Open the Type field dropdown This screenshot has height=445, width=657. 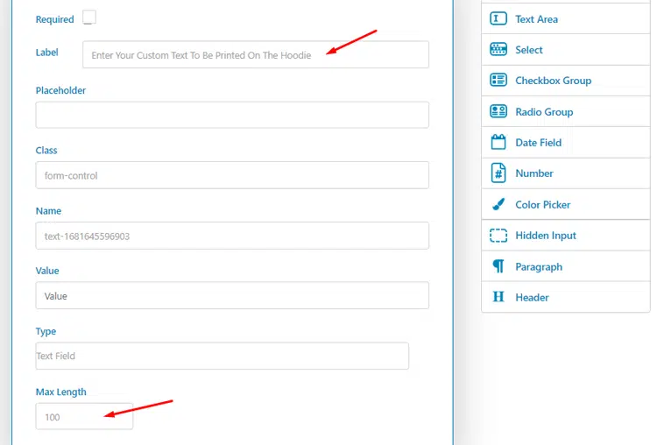(x=222, y=356)
